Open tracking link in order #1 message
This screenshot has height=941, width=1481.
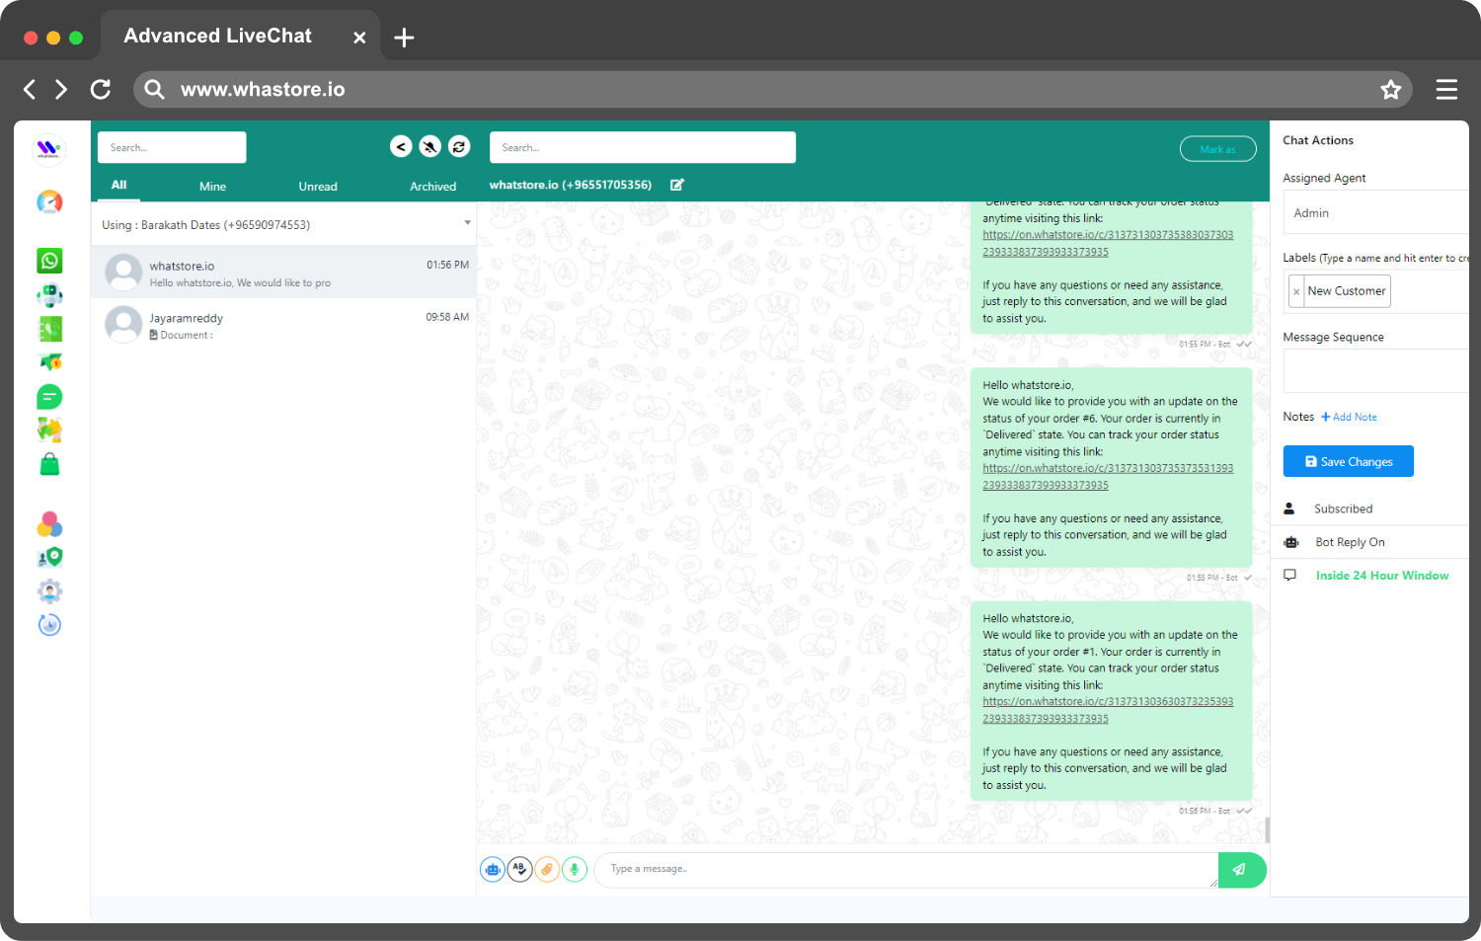[1108, 710]
